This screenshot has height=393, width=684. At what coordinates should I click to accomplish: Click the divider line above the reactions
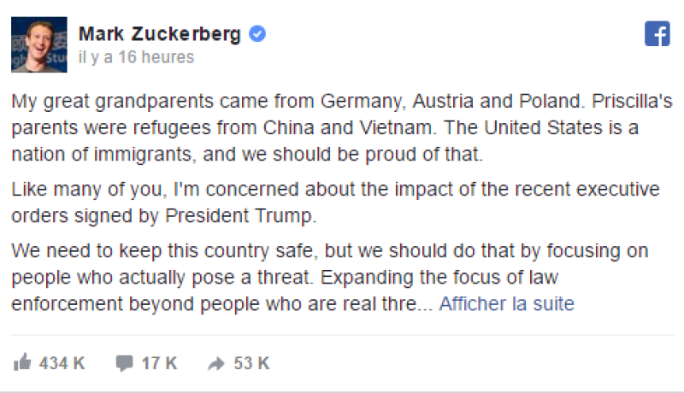pos(343,335)
